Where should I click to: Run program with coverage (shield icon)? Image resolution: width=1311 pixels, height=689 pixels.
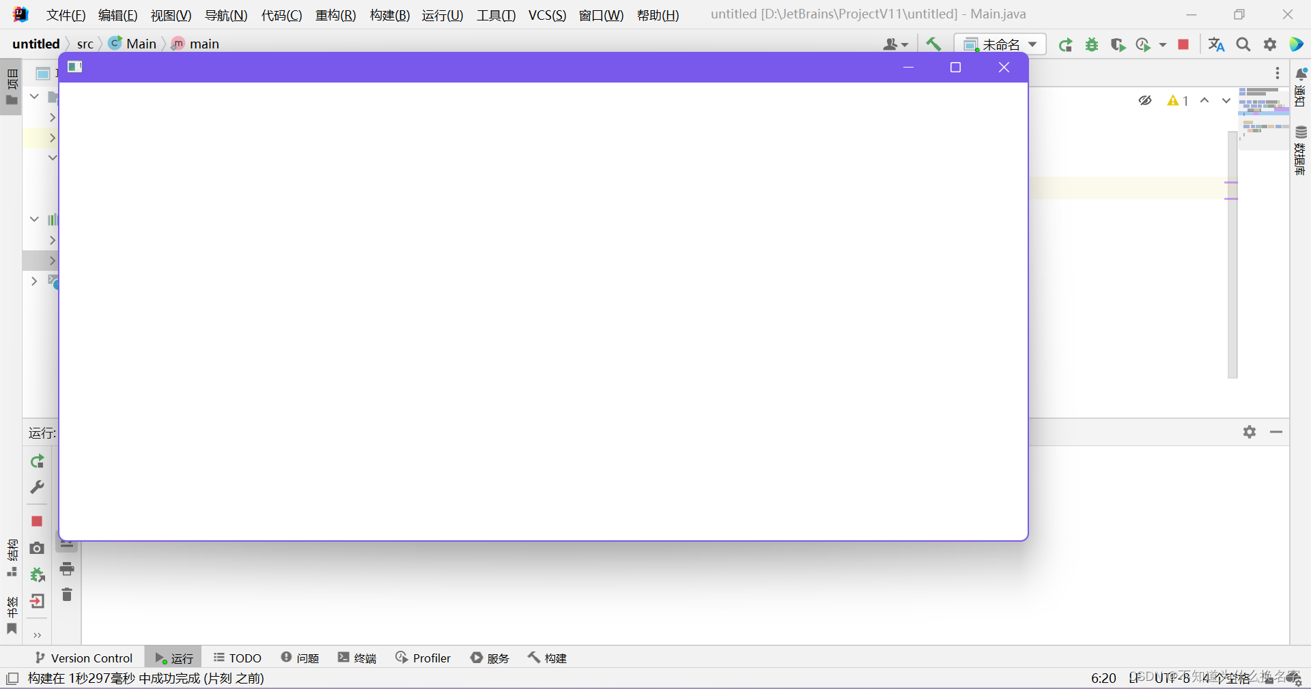pyautogui.click(x=1118, y=44)
